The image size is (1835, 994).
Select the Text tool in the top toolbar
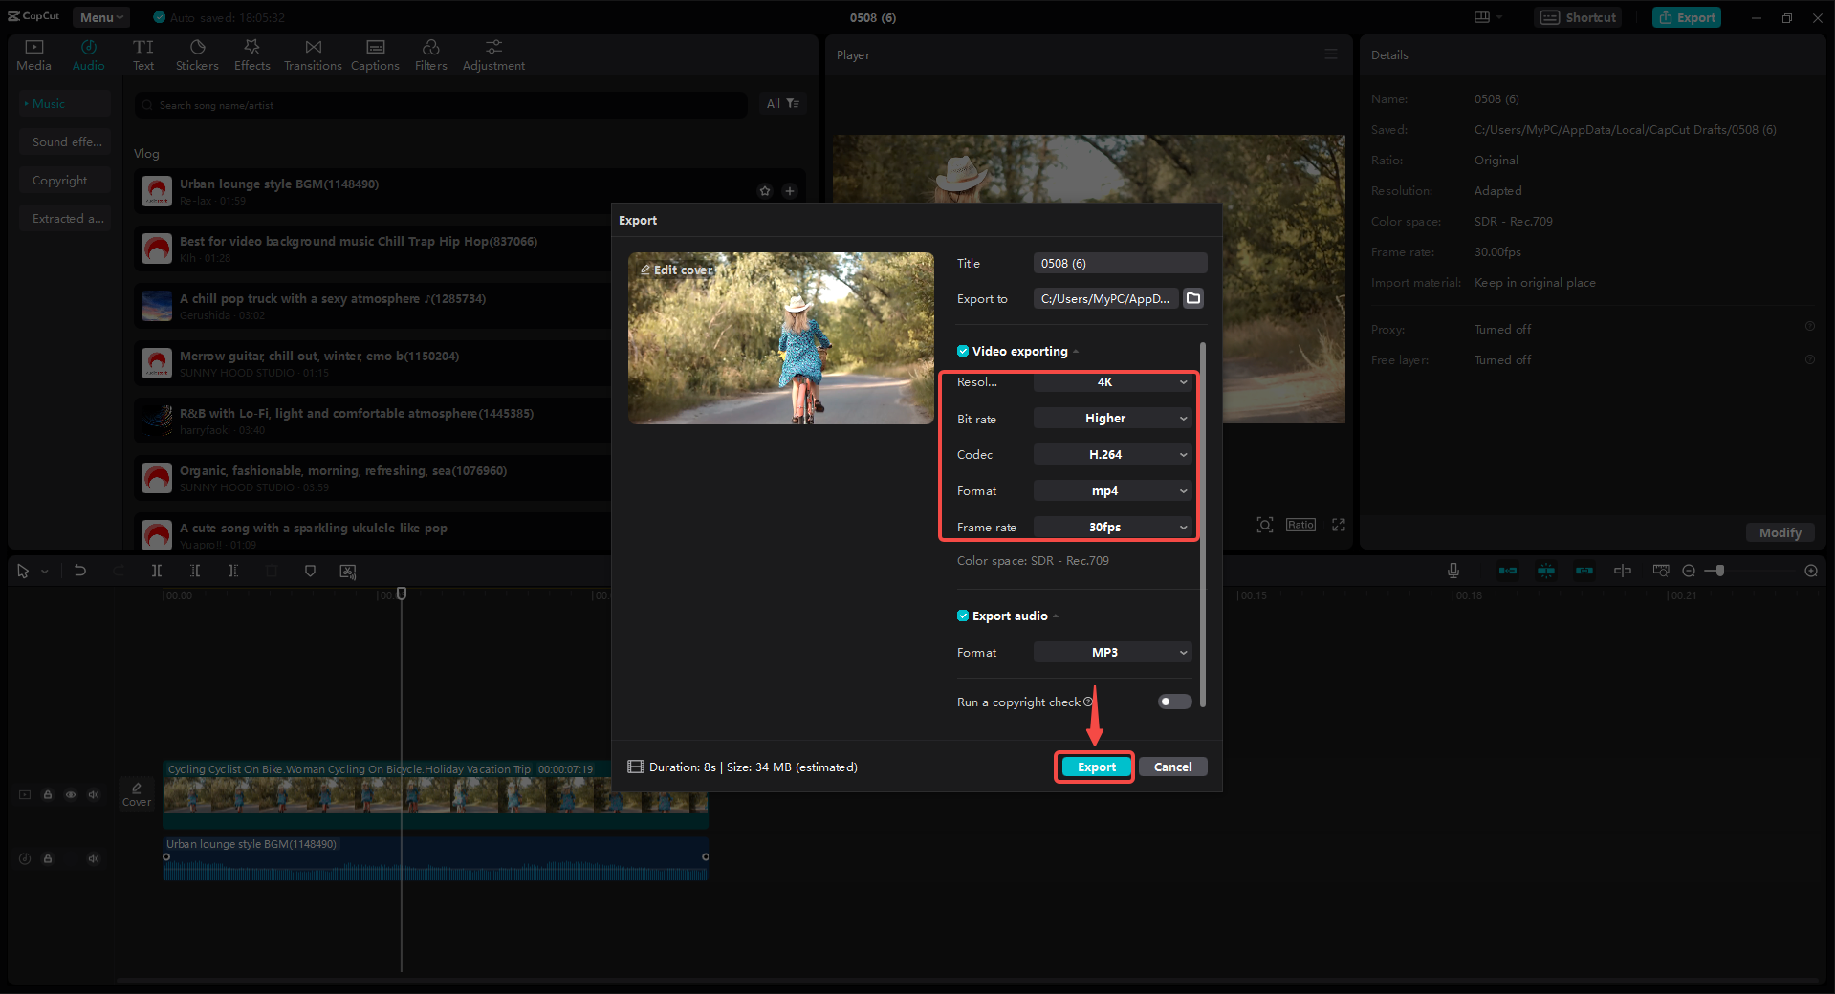143,54
